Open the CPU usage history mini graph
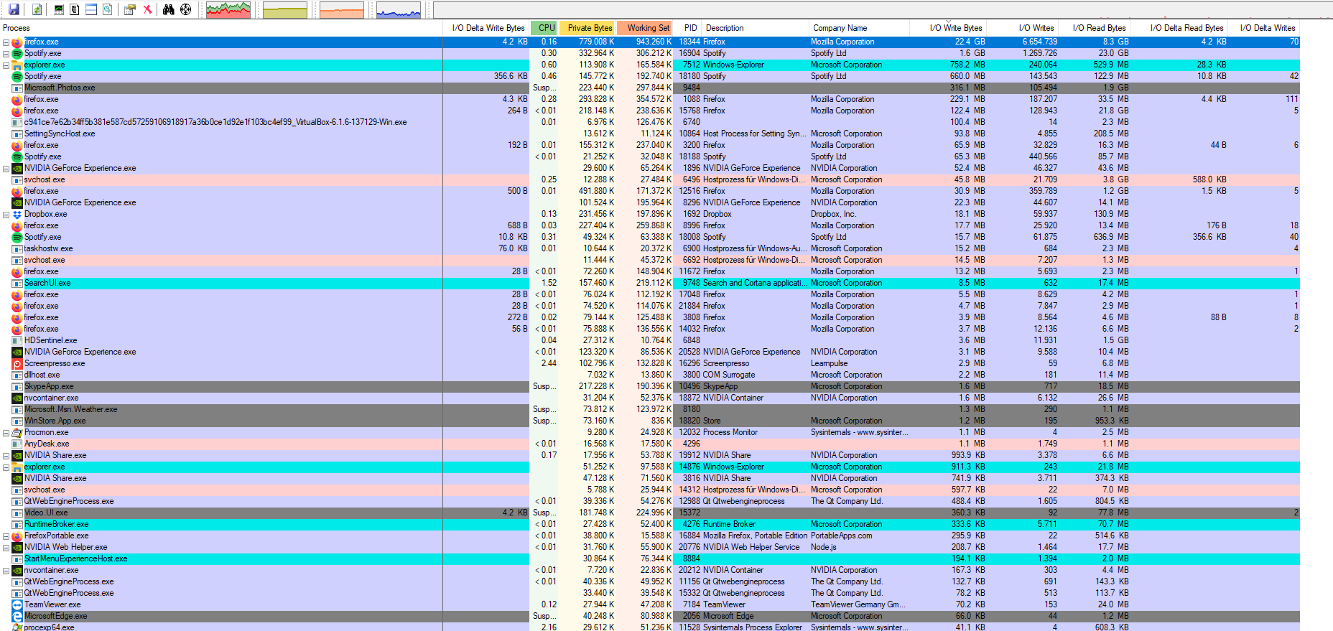 coord(228,10)
